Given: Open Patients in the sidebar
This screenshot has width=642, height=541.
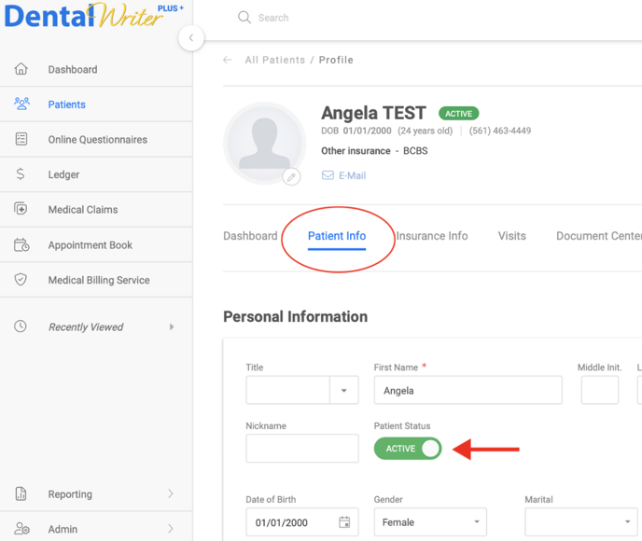Looking at the screenshot, I should click(x=96, y=104).
